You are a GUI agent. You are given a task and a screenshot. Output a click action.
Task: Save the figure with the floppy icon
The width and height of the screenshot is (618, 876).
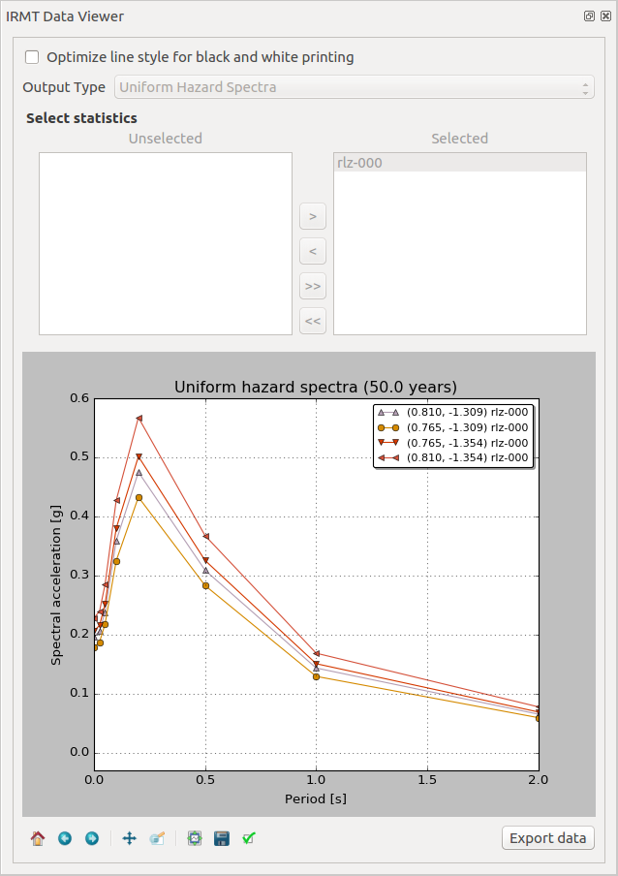pos(222,838)
